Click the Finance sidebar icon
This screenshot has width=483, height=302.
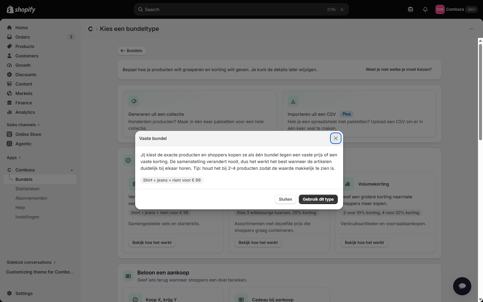click(x=9, y=103)
